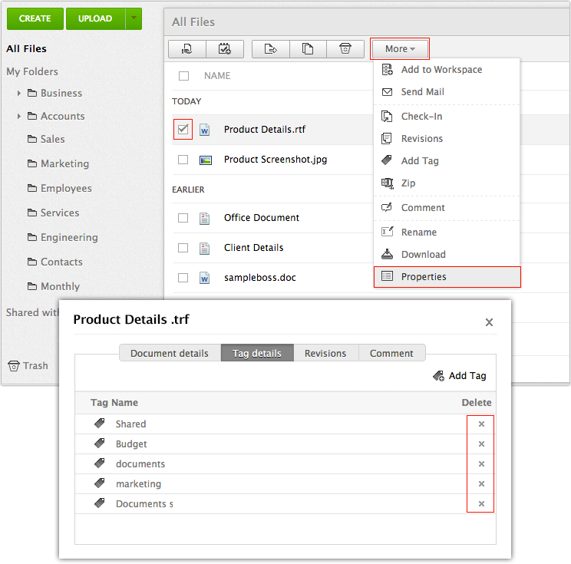This screenshot has height=564, width=571.
Task: Click Add Tag in properties dialog
Action: pyautogui.click(x=460, y=375)
